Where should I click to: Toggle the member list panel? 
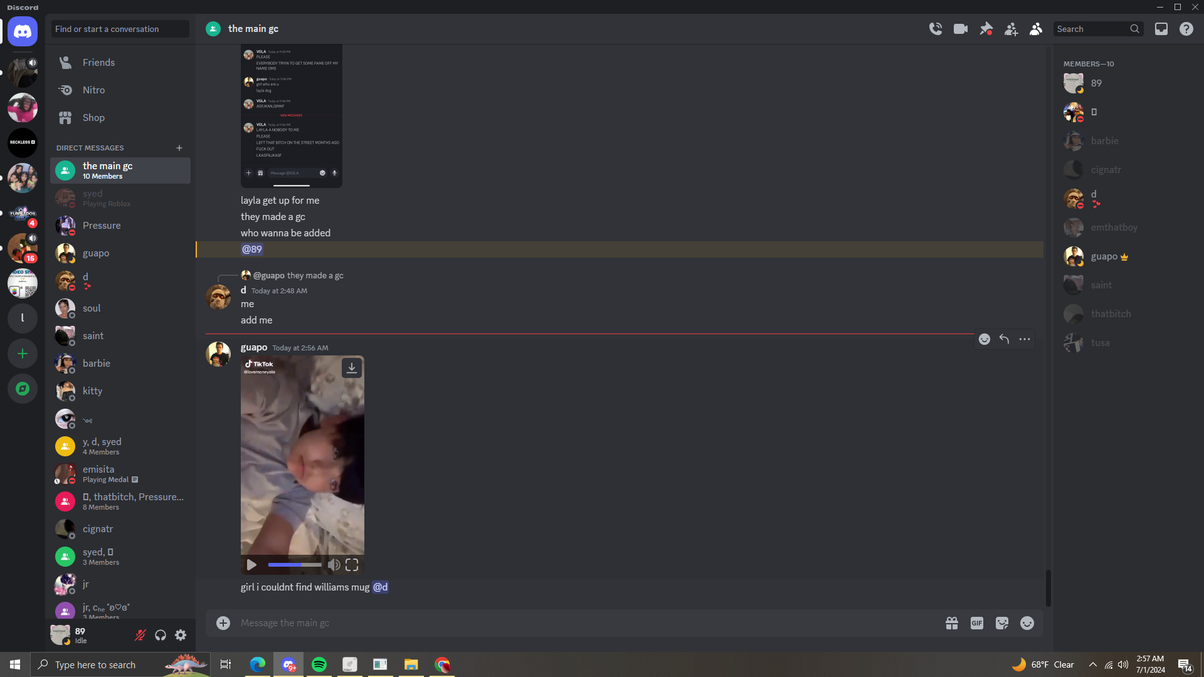[1036, 29]
